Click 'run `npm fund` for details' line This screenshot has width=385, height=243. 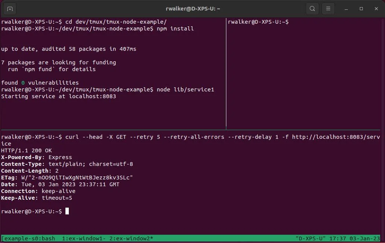tap(52, 69)
